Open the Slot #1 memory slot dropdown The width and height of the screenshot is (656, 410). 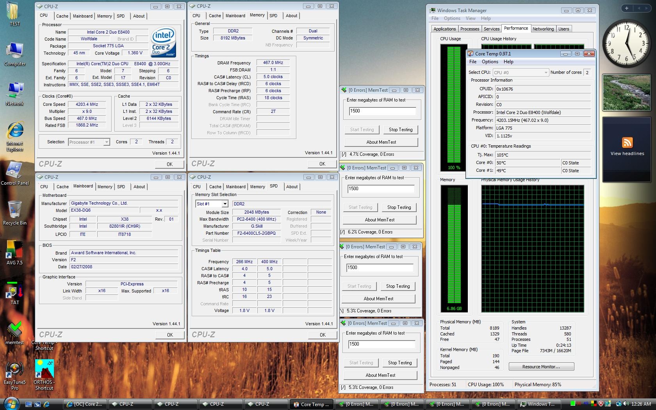tap(225, 204)
